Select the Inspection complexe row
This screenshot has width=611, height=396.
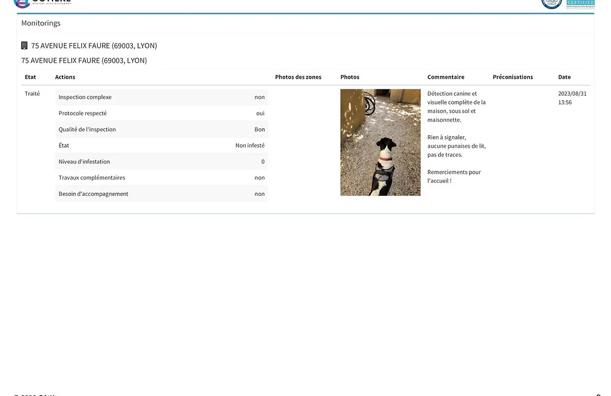(161, 97)
